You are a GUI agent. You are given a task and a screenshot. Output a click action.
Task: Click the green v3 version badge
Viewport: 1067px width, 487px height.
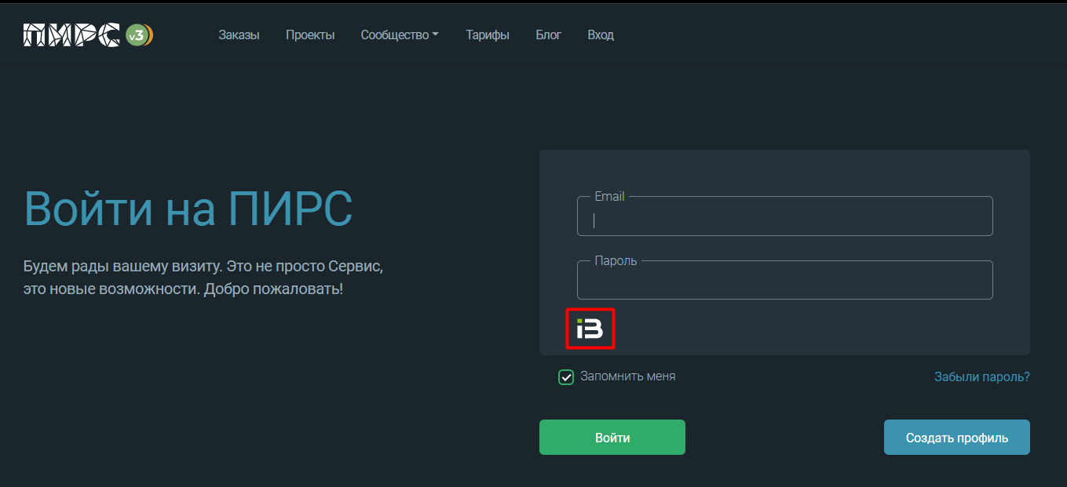coord(137,35)
